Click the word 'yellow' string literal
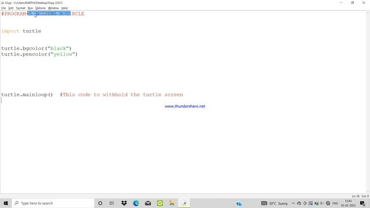The height and width of the screenshot is (208, 370). point(63,54)
